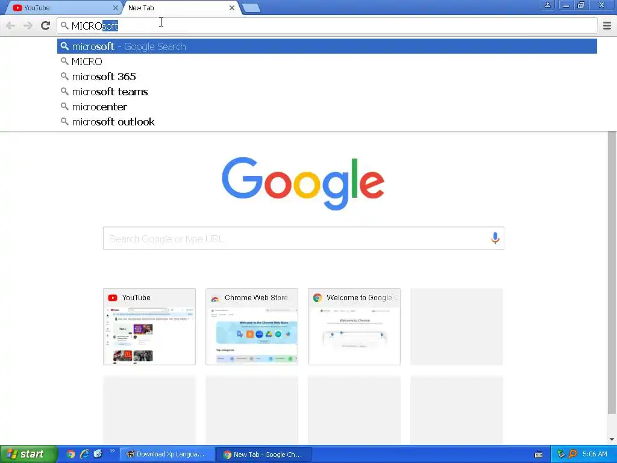Close the New Tab tab
This screenshot has width=617, height=463.
point(232,8)
